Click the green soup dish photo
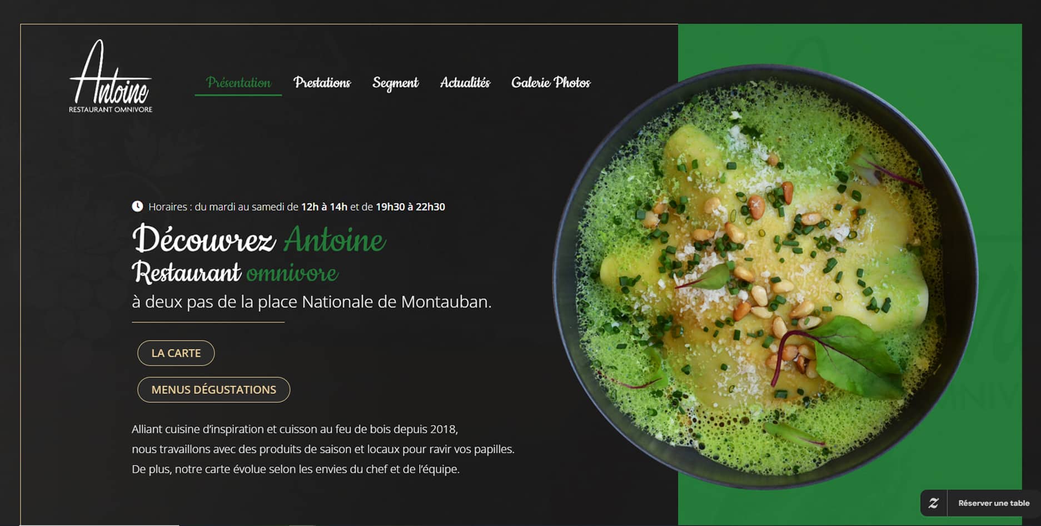1041x526 pixels. point(765,277)
